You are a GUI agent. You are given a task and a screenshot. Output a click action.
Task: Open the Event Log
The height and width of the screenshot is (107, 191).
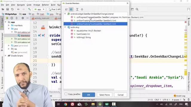pyautogui.click(x=179, y=96)
